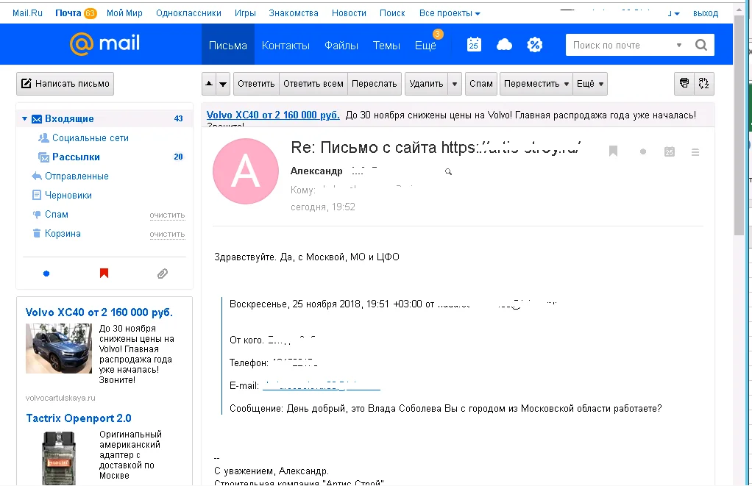
Task: Click the calendar icon in message header
Action: pyautogui.click(x=669, y=151)
